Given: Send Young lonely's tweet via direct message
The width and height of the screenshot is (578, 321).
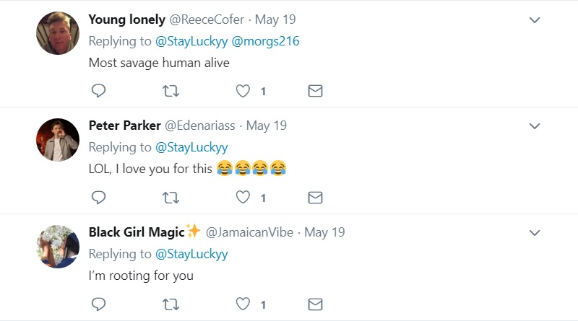Looking at the screenshot, I should pos(315,91).
